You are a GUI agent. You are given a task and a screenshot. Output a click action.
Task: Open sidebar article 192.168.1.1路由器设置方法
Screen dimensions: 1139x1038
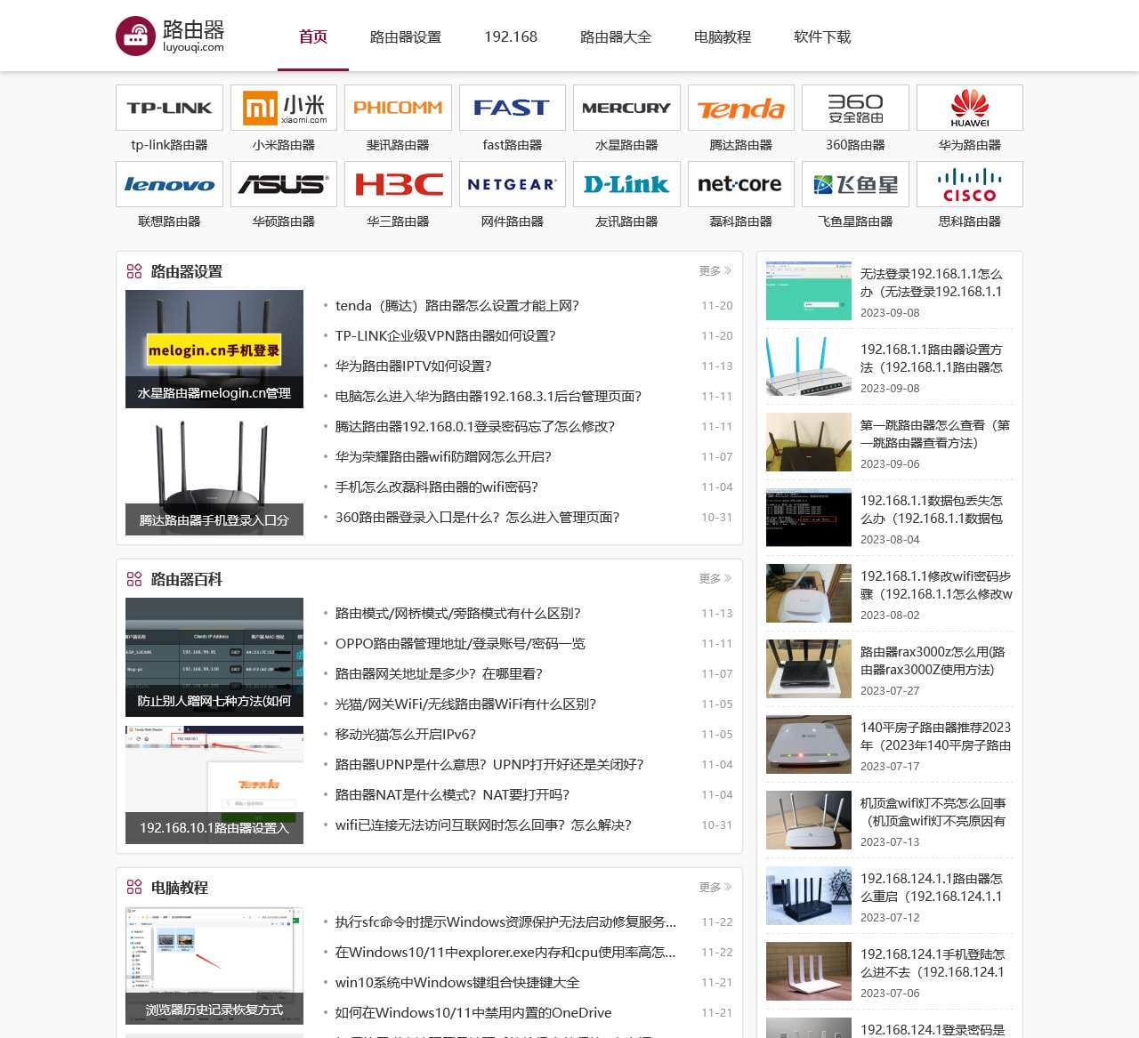931,358
